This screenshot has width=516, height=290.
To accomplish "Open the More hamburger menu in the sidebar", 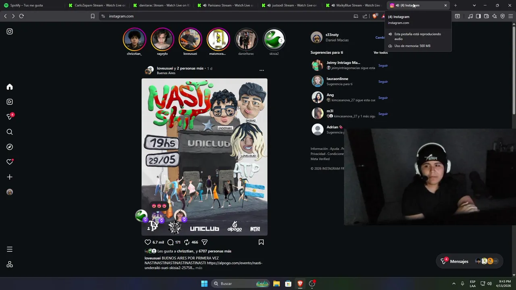I will [10, 249].
